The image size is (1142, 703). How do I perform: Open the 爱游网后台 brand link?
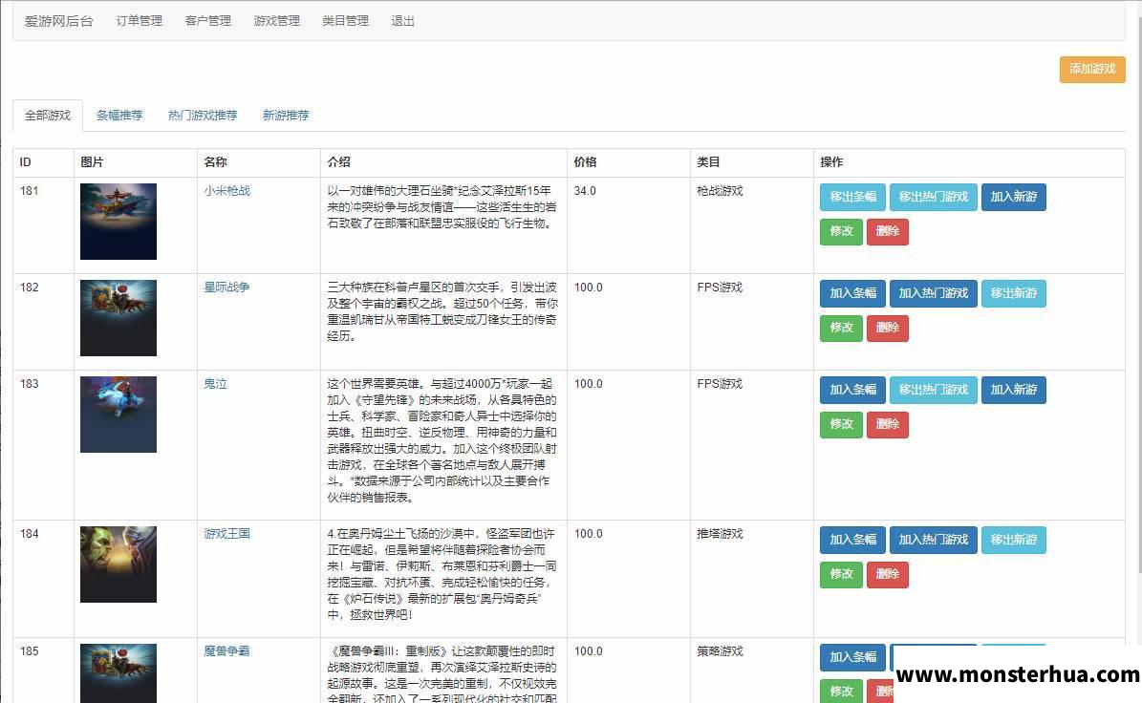click(x=59, y=21)
